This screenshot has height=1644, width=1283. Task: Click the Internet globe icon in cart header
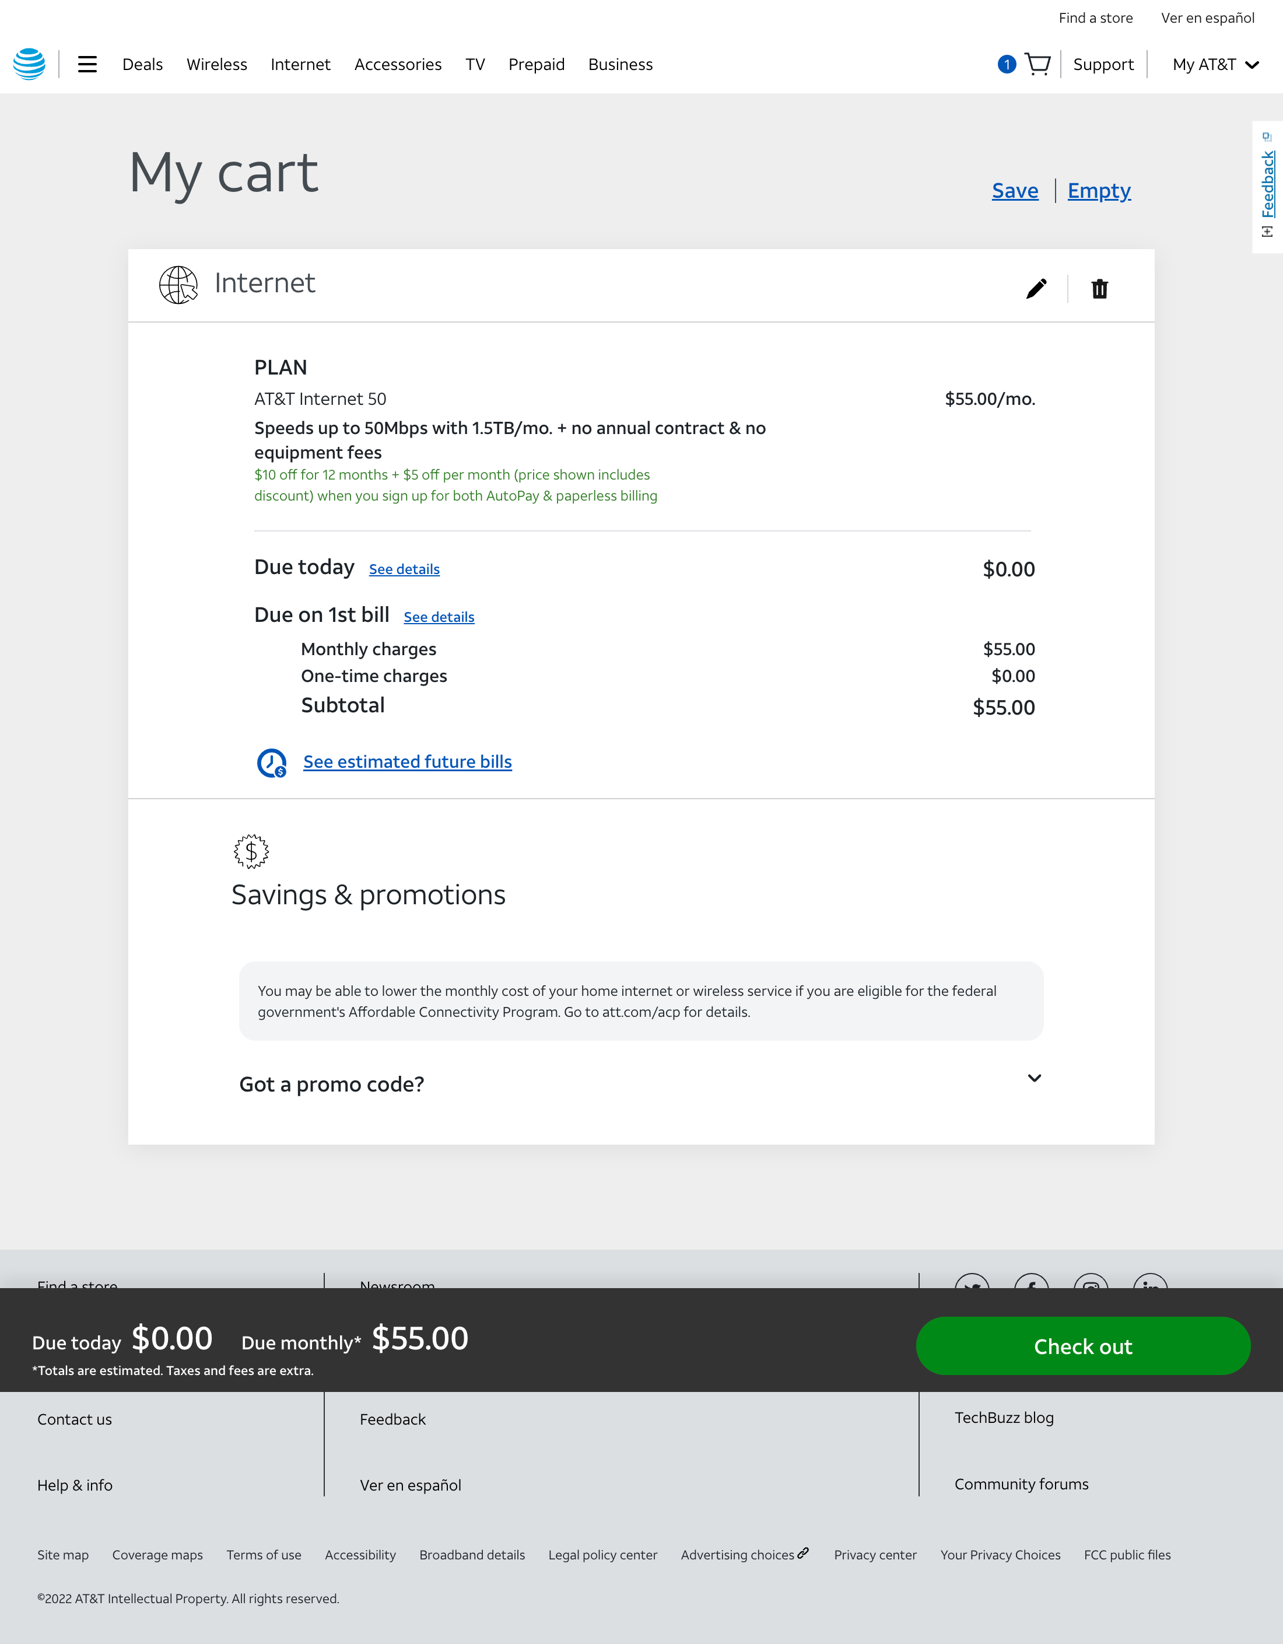point(178,285)
